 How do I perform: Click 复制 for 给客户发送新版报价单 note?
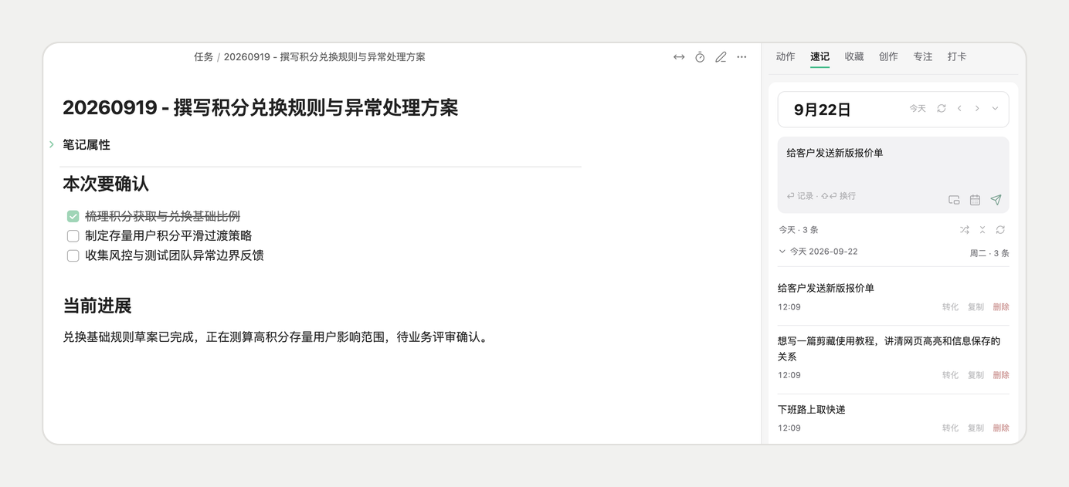976,307
